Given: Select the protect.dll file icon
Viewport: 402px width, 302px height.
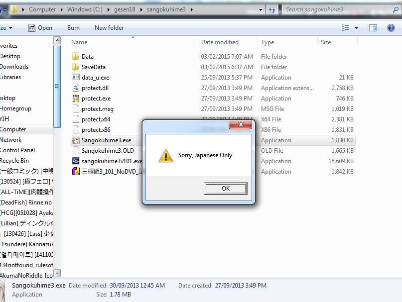Looking at the screenshot, I should point(75,88).
